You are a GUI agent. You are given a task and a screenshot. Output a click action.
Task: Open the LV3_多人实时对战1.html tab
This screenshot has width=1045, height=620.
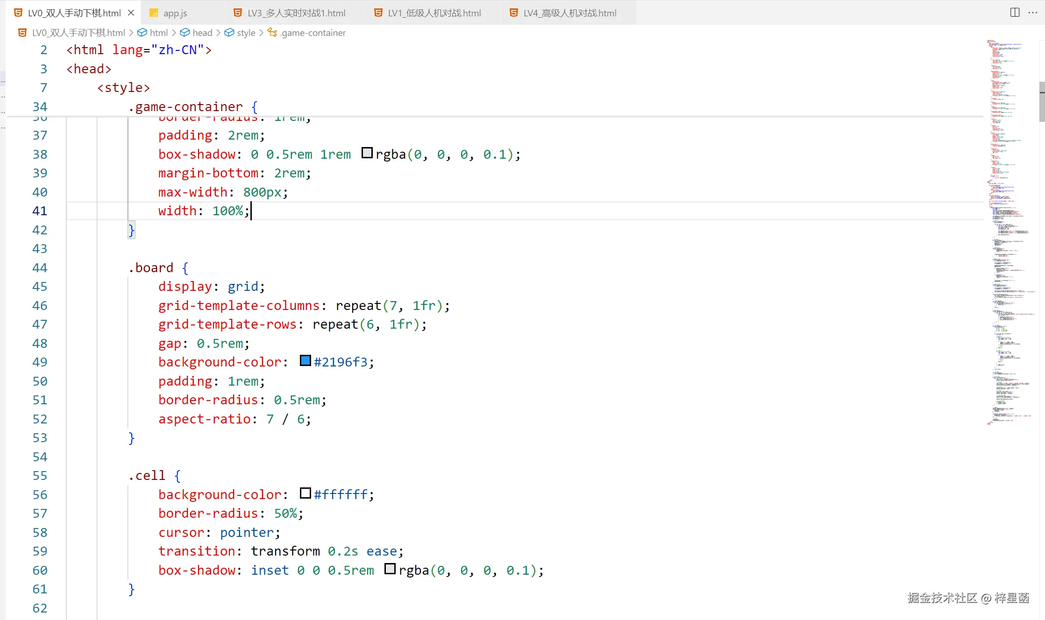click(296, 13)
